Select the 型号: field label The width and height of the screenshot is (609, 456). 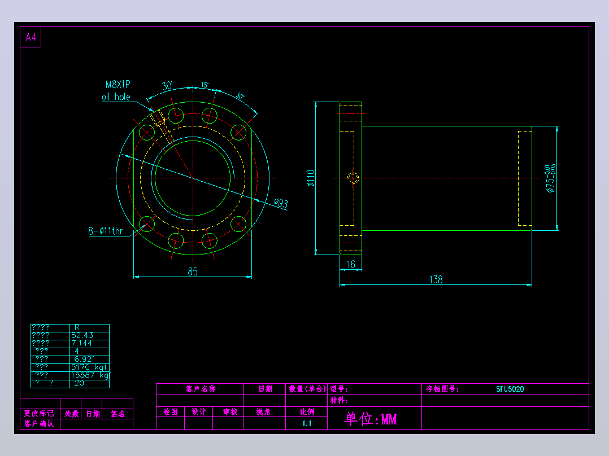tap(339, 389)
